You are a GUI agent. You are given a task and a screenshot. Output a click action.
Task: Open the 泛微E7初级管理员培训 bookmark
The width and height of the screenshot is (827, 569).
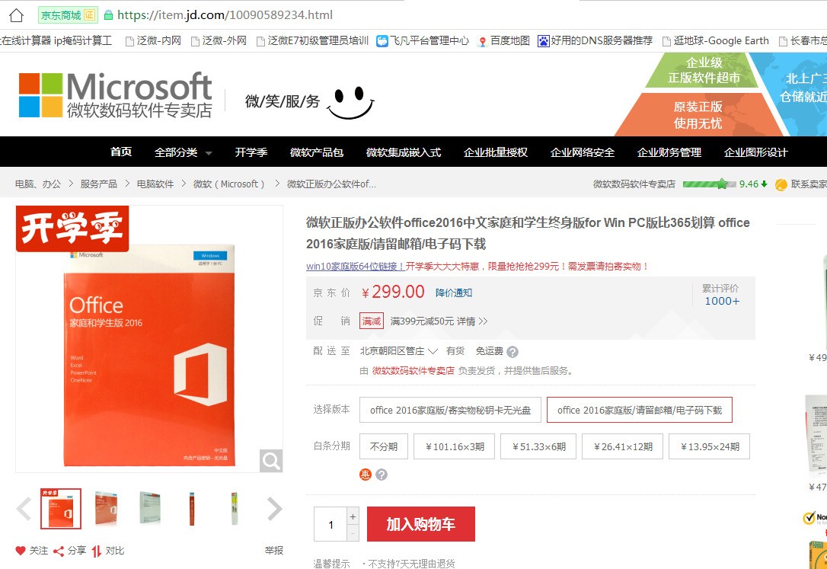[x=312, y=40]
